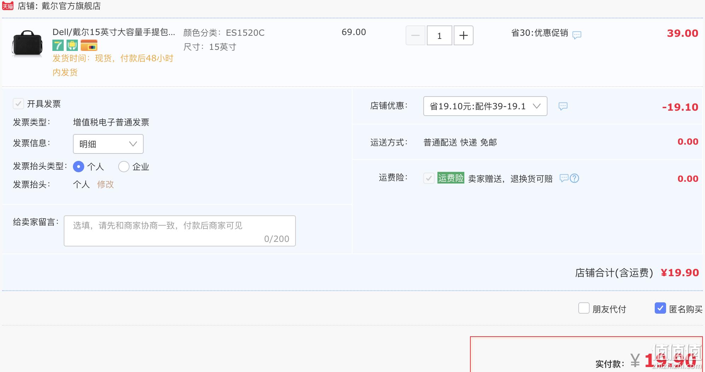Uncheck the 匿名购买 checkbox
This screenshot has height=372, width=705.
click(660, 308)
